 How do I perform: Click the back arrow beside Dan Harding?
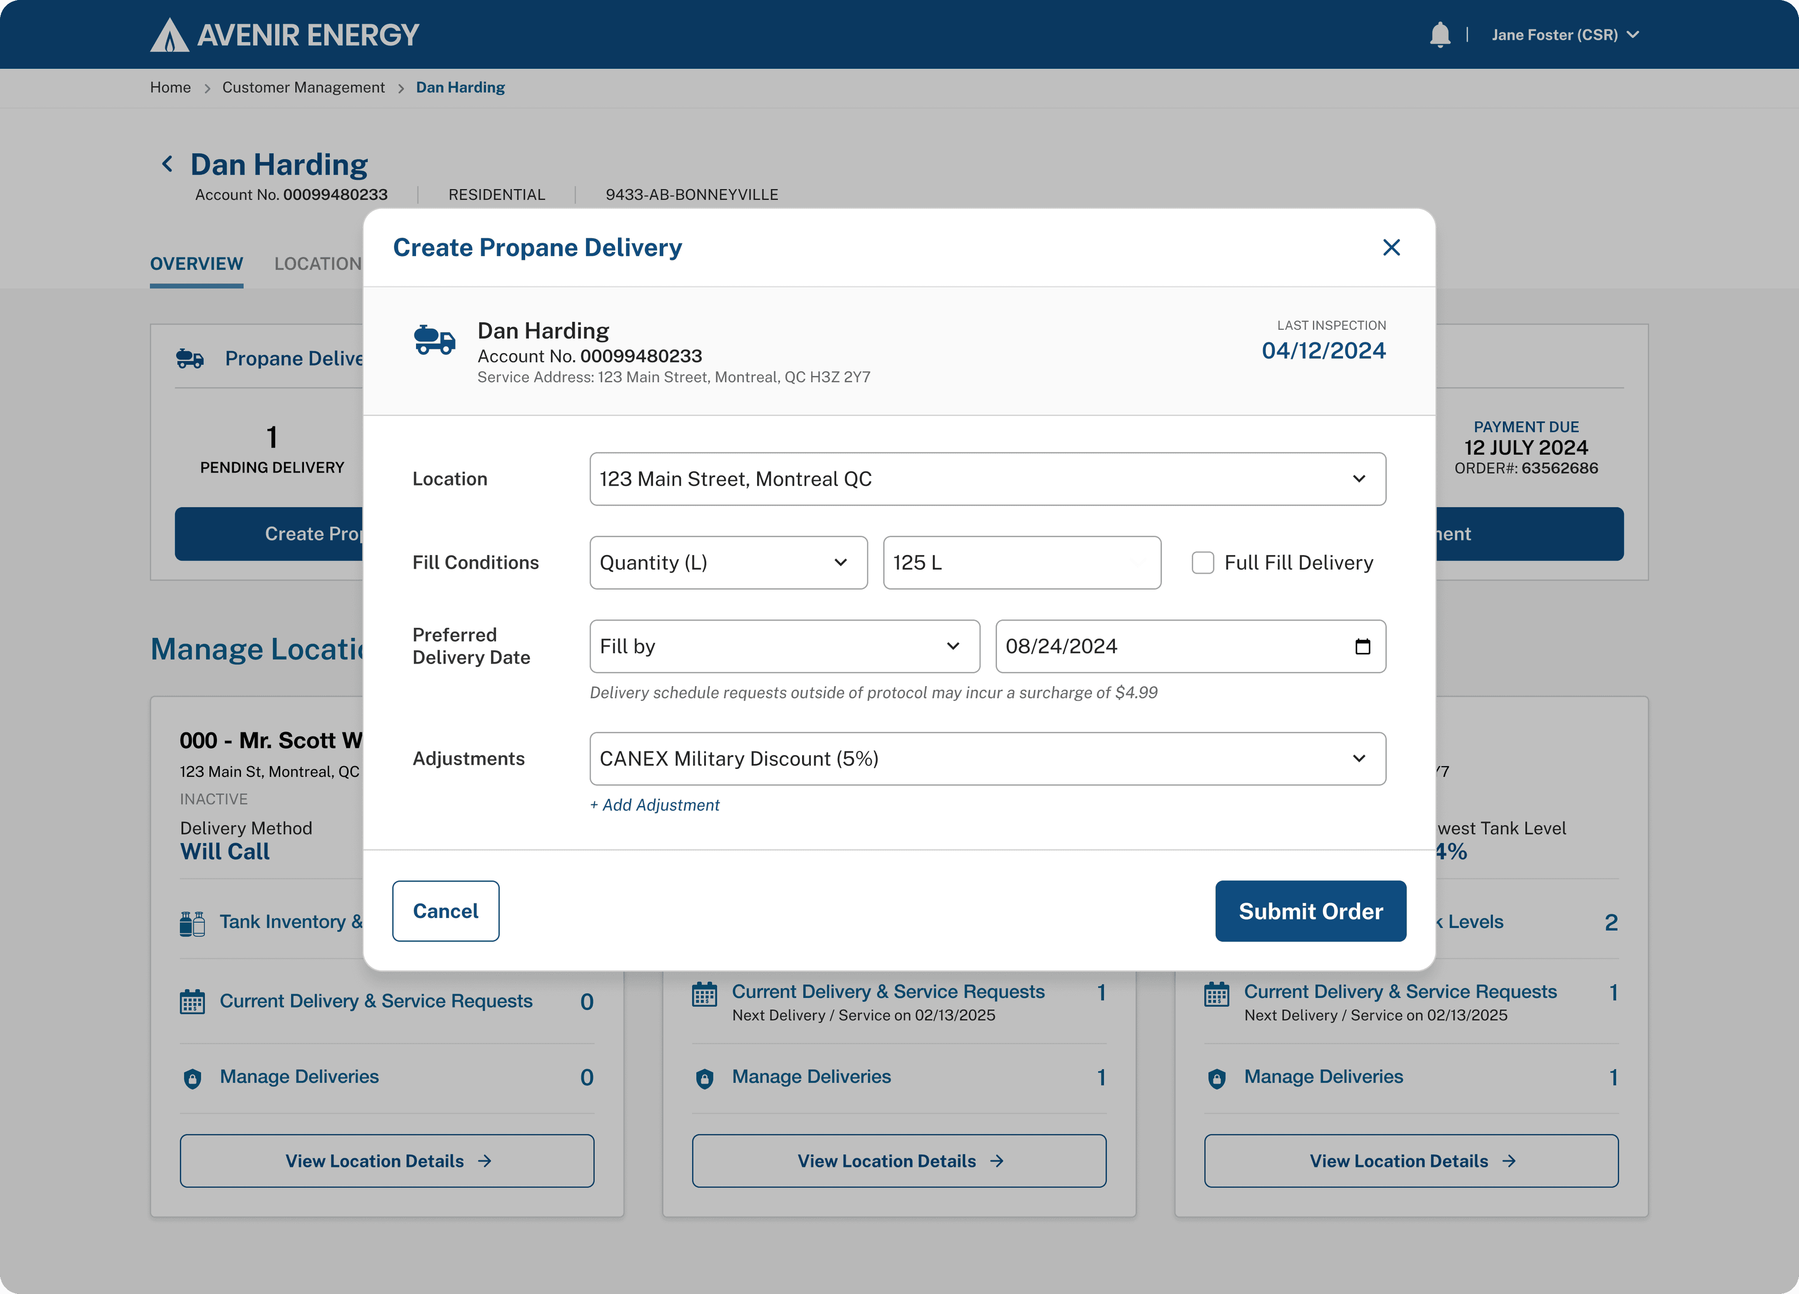pos(167,164)
